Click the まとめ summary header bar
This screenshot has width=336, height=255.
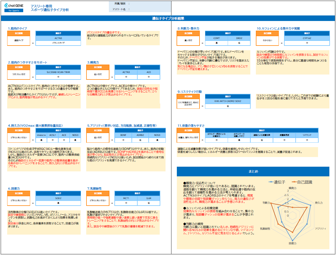tap(253, 171)
